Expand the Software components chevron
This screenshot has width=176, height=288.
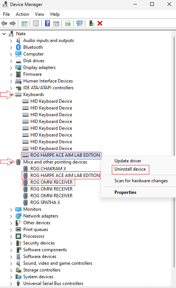pos(11,250)
